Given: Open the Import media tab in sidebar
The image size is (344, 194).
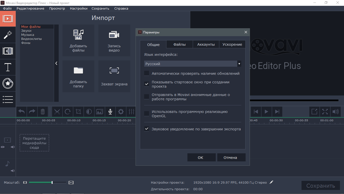Looking at the screenshot, I should 8,19.
